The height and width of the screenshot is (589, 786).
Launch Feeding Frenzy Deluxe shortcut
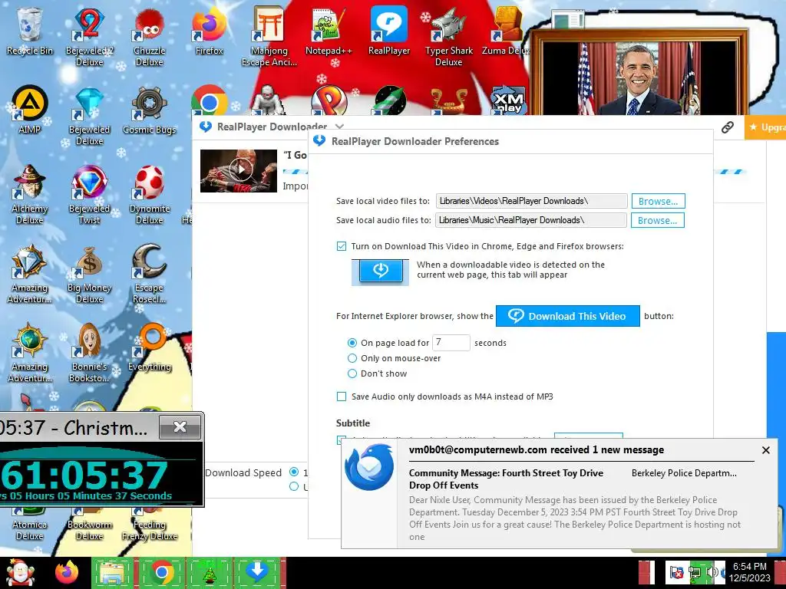tap(150, 525)
